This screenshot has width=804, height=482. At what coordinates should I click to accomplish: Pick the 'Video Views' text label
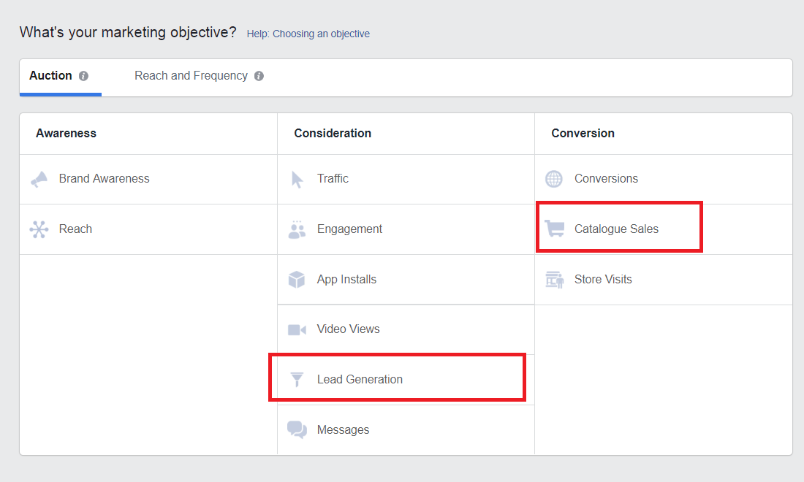[x=348, y=329]
